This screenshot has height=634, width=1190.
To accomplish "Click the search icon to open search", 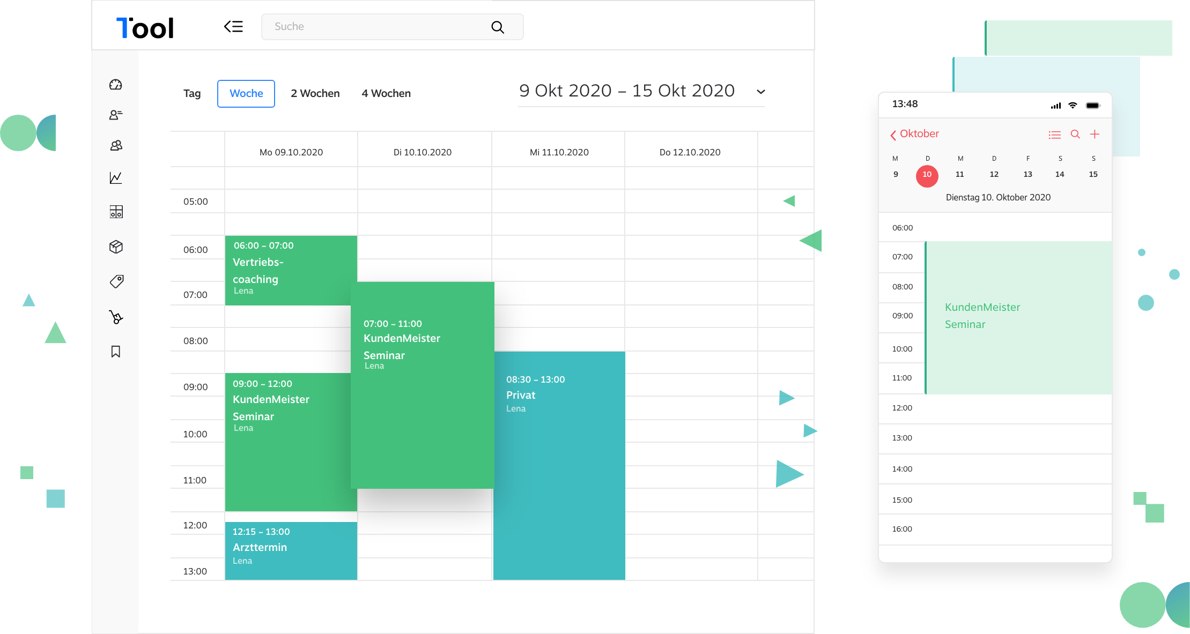I will 498,27.
